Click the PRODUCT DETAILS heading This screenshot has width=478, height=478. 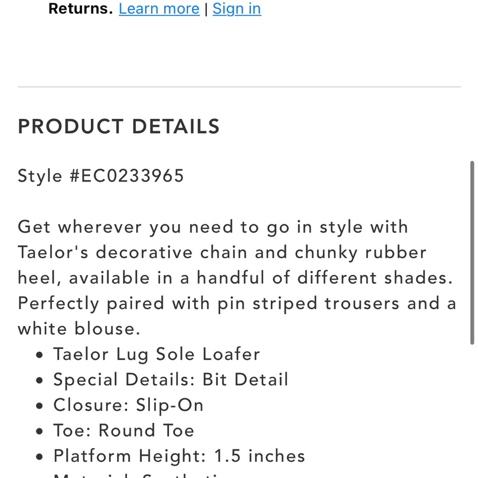(x=119, y=126)
